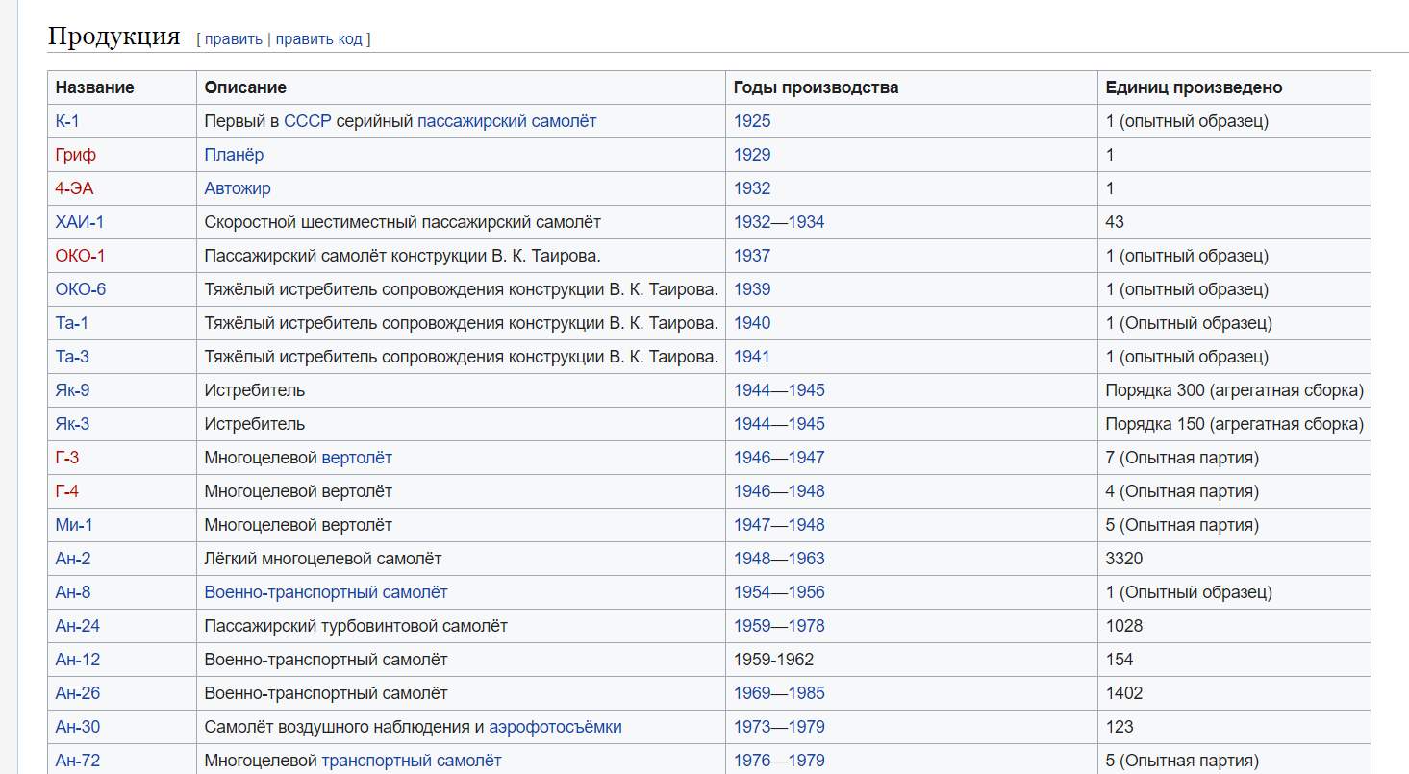The image size is (1409, 774).
Task: Open the Та-1 link
Action: click(x=72, y=323)
